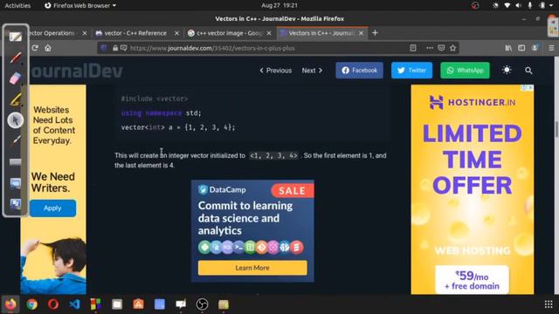Image resolution: width=559 pixels, height=314 pixels.
Task: Open the clock and calendar in top bar
Action: [279, 5]
